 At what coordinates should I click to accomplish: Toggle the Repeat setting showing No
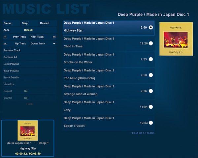pyautogui.click(x=30, y=91)
